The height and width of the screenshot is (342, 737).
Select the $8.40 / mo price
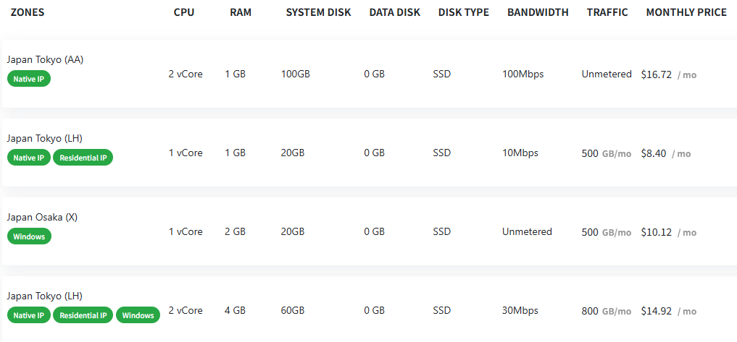666,153
